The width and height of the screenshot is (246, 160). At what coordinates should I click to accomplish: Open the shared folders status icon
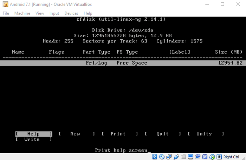tap(183, 157)
